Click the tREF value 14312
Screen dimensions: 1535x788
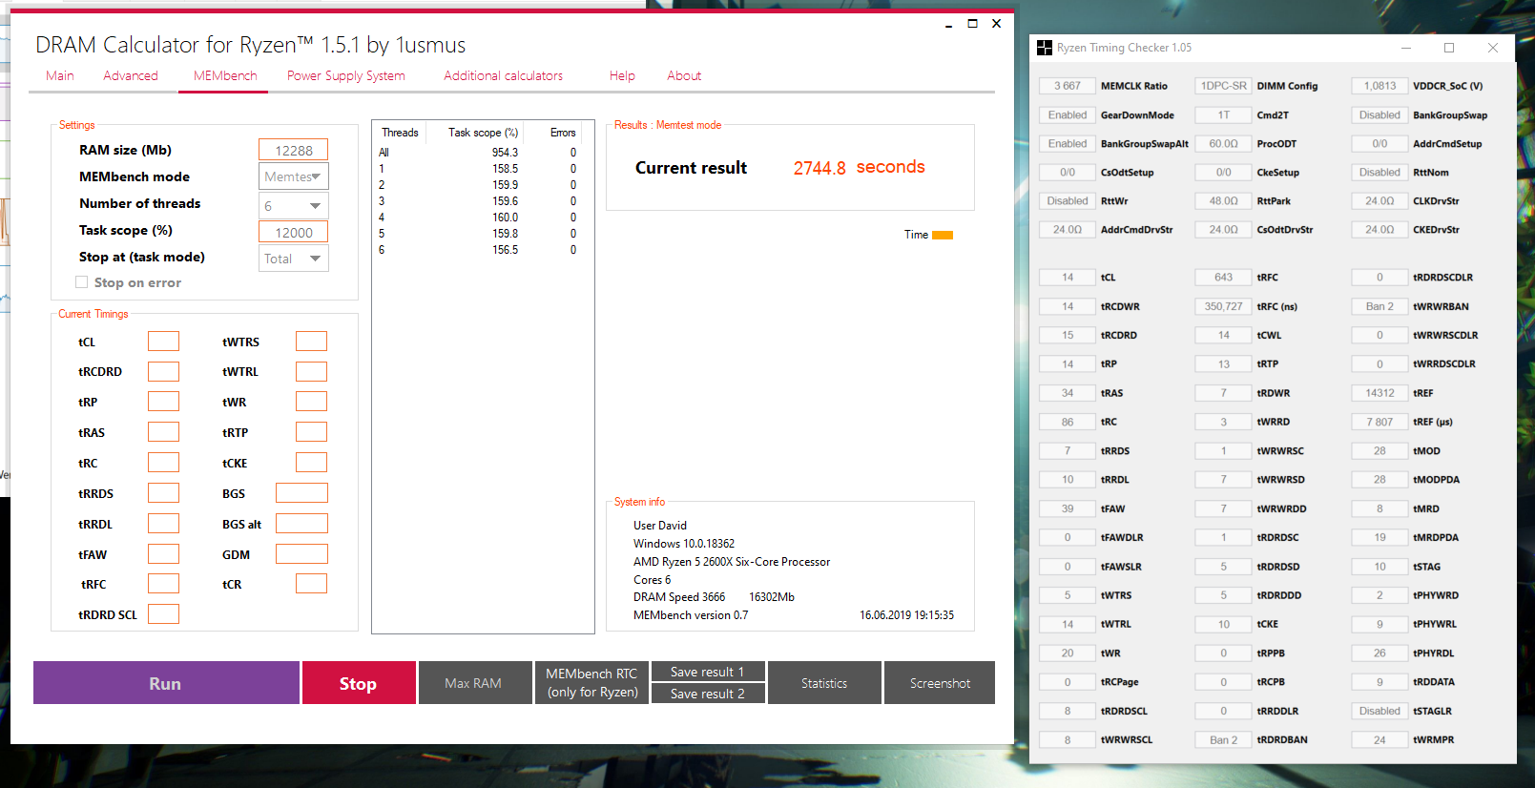pyautogui.click(x=1379, y=393)
